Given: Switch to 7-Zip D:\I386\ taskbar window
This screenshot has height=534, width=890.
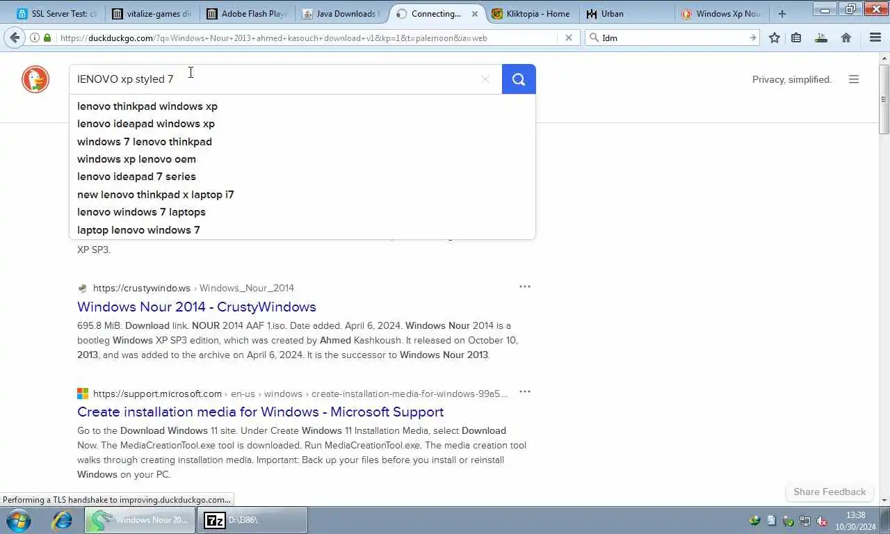Looking at the screenshot, I should (252, 520).
